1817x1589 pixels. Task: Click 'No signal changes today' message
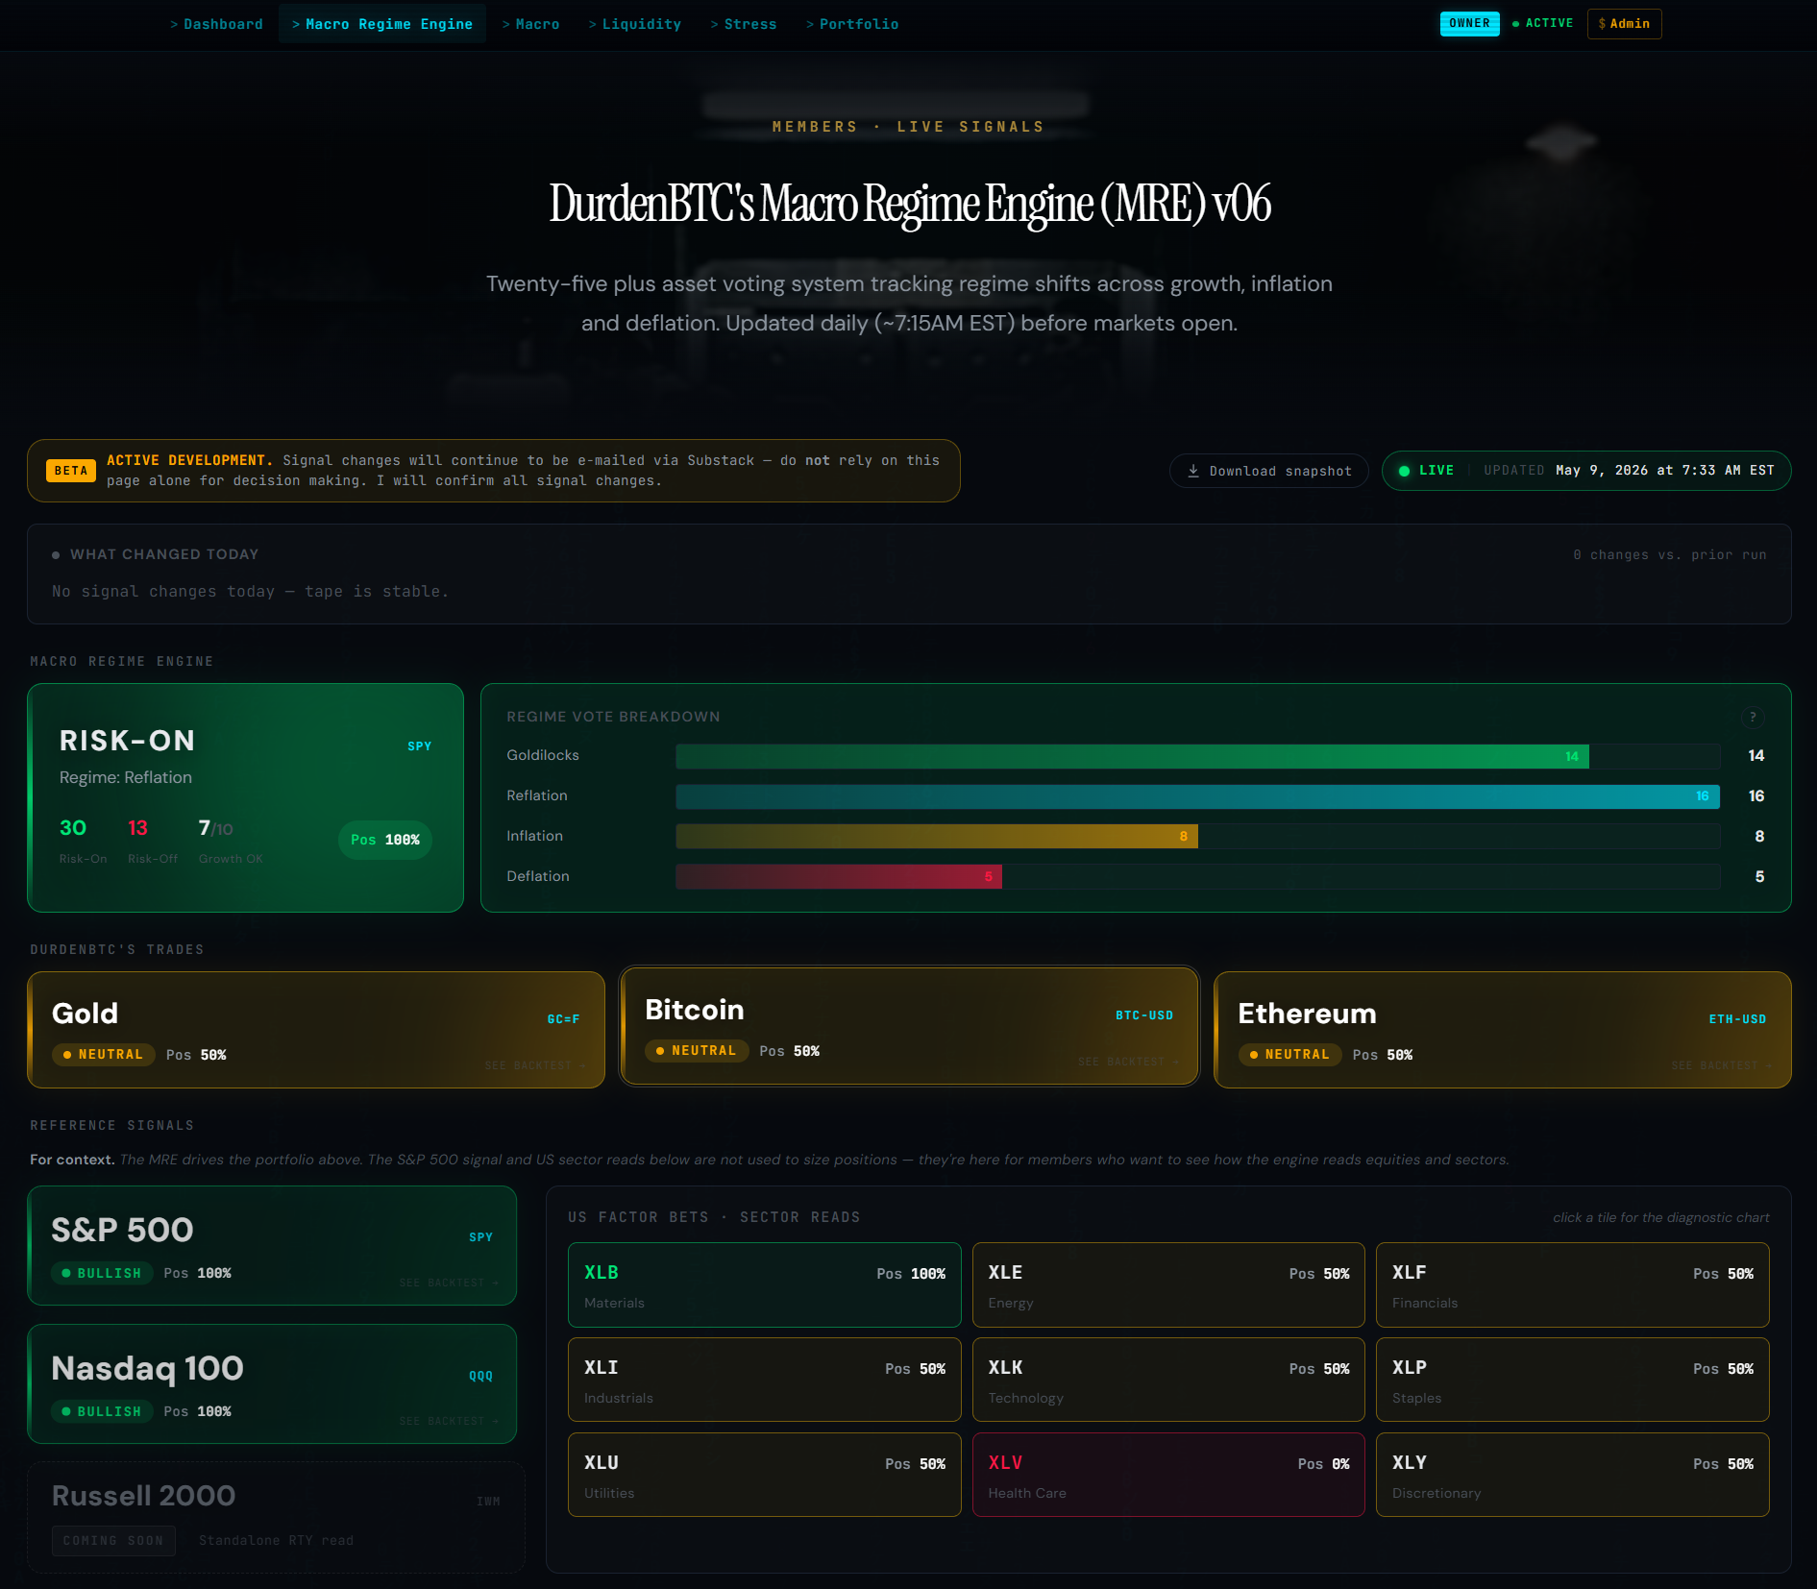tap(250, 592)
